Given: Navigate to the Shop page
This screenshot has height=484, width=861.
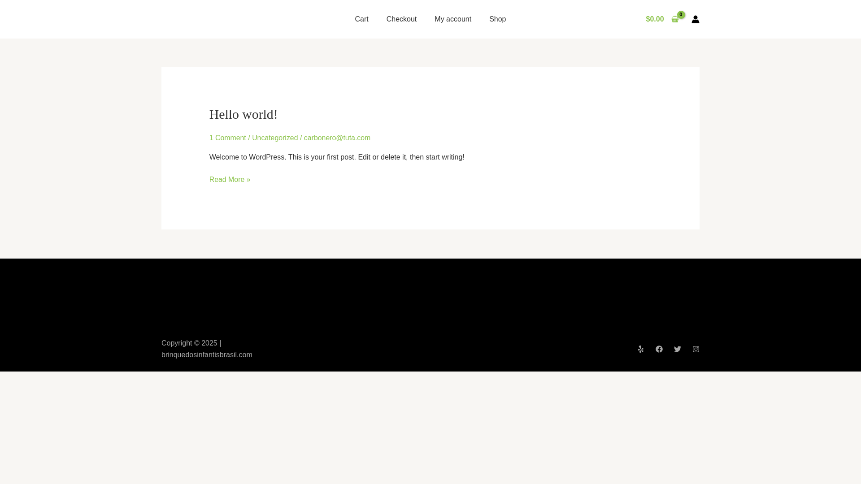Looking at the screenshot, I should 497,19.
